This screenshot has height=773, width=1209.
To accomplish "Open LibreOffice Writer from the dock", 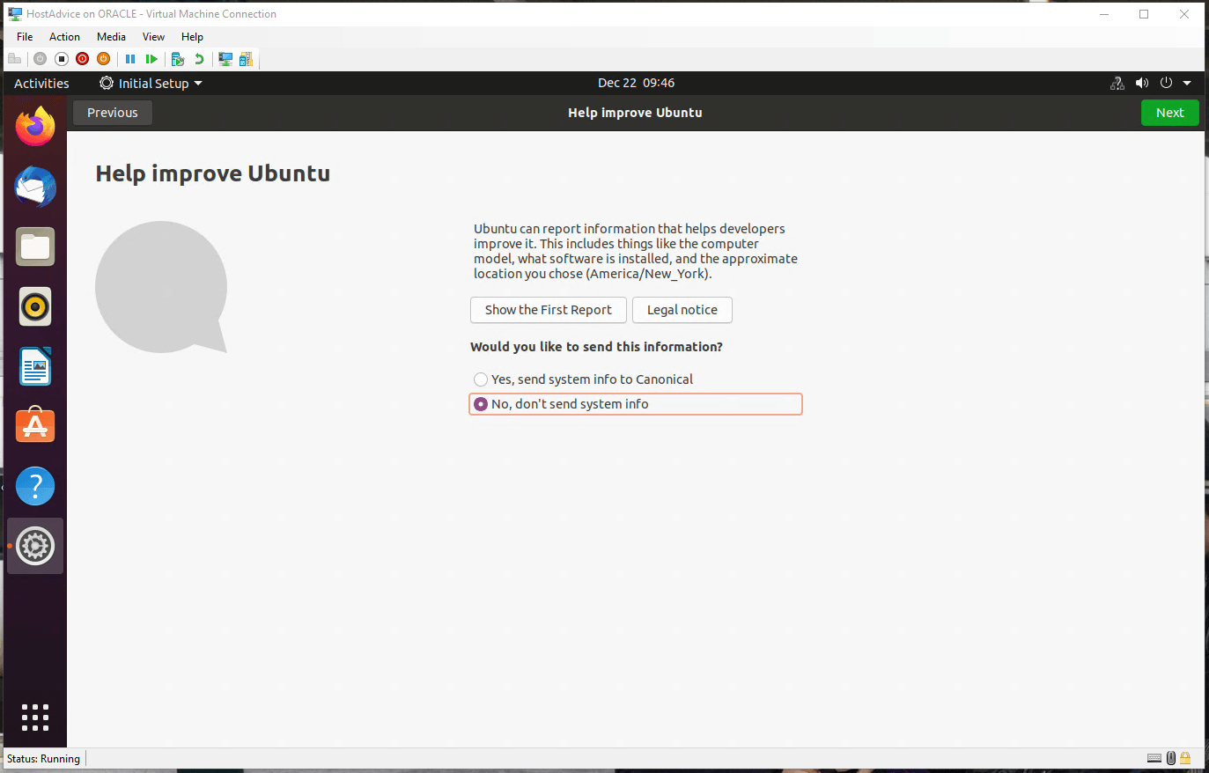I will [35, 366].
